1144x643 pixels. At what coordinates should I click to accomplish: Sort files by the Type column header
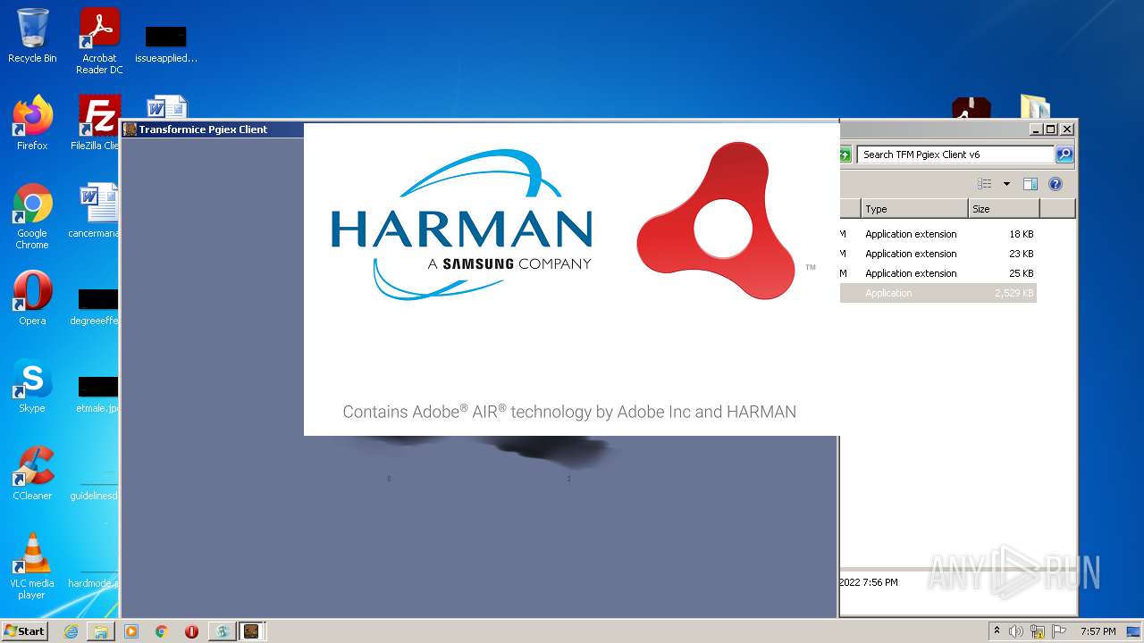point(914,209)
